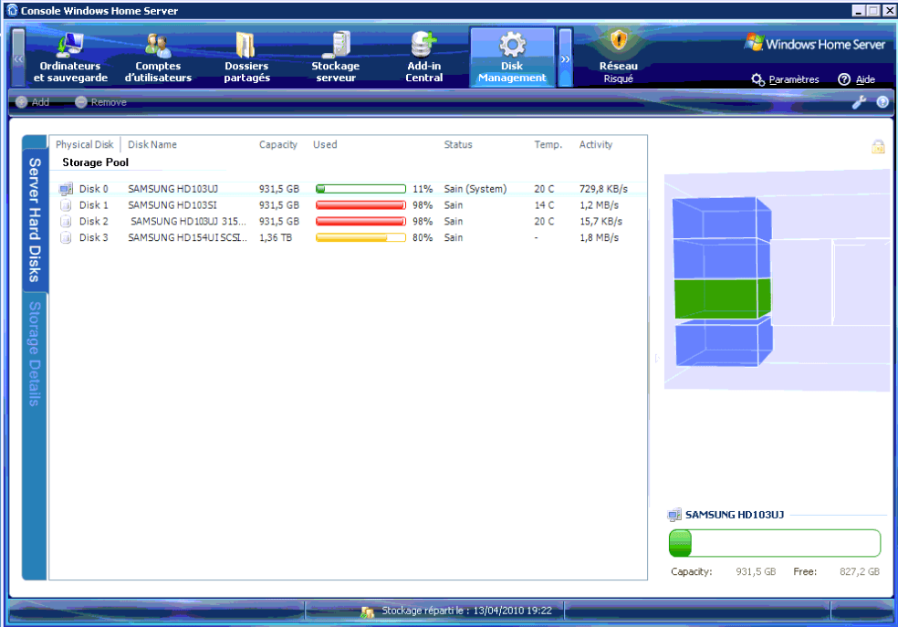
Task: Click the Windows Home Server logo
Action: [814, 44]
